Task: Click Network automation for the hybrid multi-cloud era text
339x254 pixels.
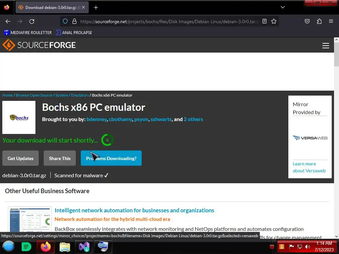Action: (x=112, y=219)
